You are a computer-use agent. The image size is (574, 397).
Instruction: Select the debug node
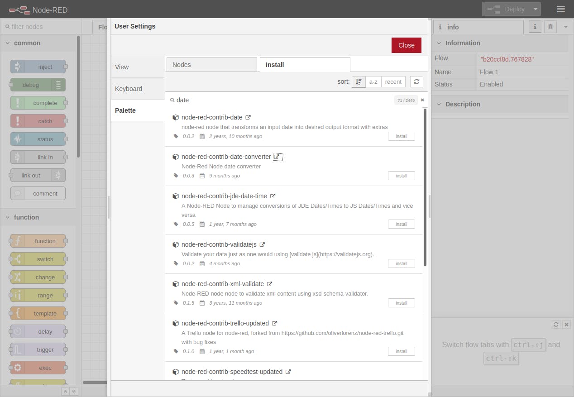(38, 85)
